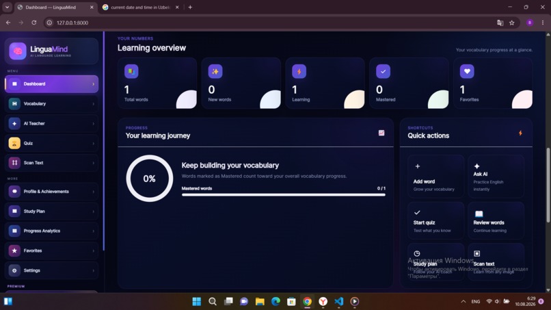Expand the Dashboard chevron arrow
This screenshot has height=310, width=551.
93,84
